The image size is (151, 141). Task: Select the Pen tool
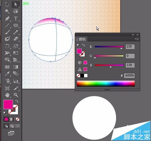[7, 18]
